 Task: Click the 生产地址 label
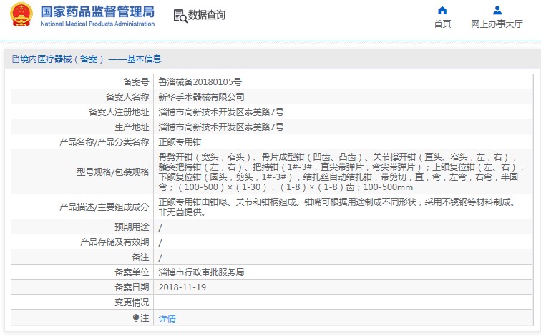point(132,127)
